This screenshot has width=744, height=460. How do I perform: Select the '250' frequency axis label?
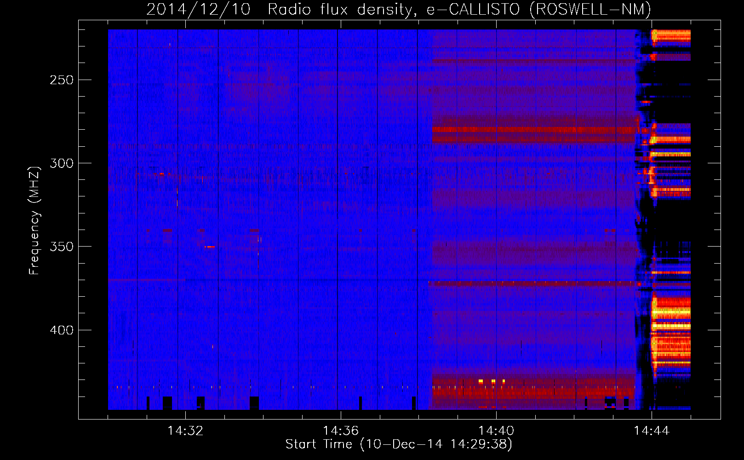coord(62,80)
